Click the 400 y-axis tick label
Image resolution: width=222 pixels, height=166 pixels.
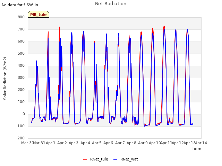[x=21, y=65]
